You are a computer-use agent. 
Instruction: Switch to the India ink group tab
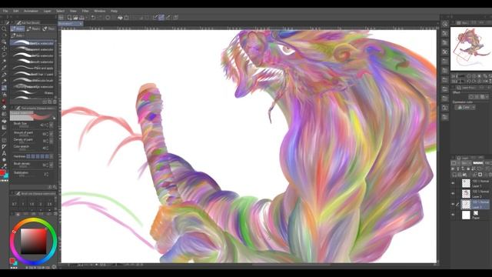pos(18,35)
